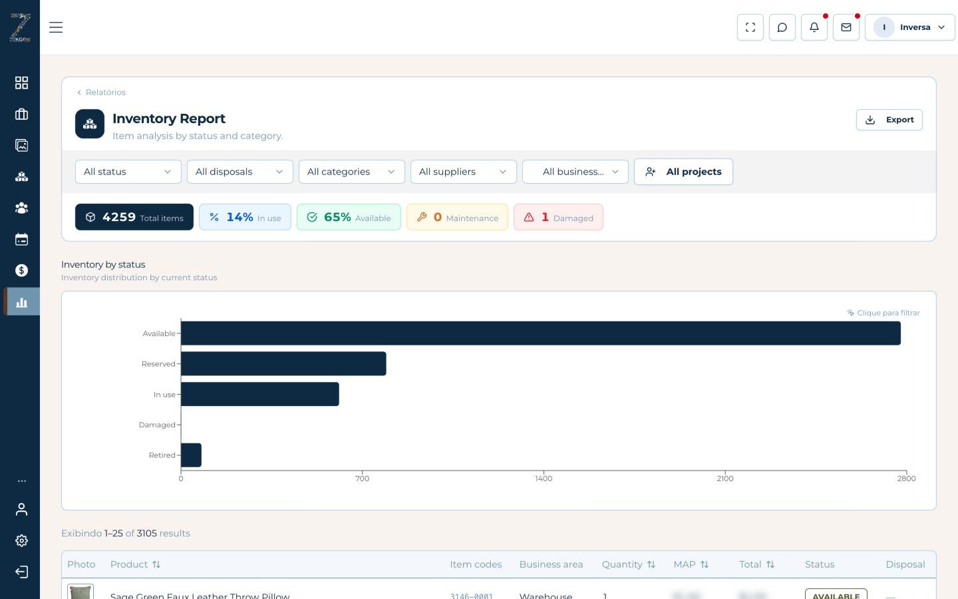Open the settings gear in sidebar
958x599 pixels.
21,540
